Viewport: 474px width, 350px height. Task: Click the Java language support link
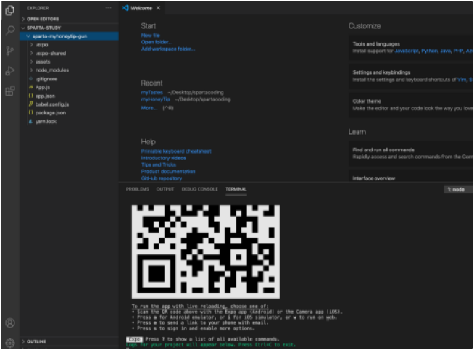click(x=445, y=51)
